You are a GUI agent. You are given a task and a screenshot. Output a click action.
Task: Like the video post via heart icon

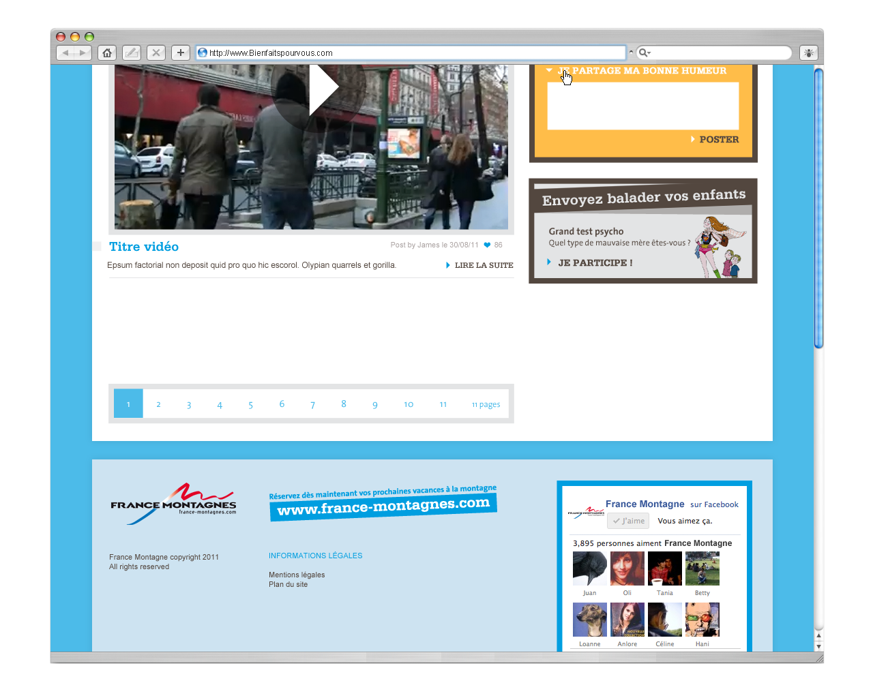(487, 245)
